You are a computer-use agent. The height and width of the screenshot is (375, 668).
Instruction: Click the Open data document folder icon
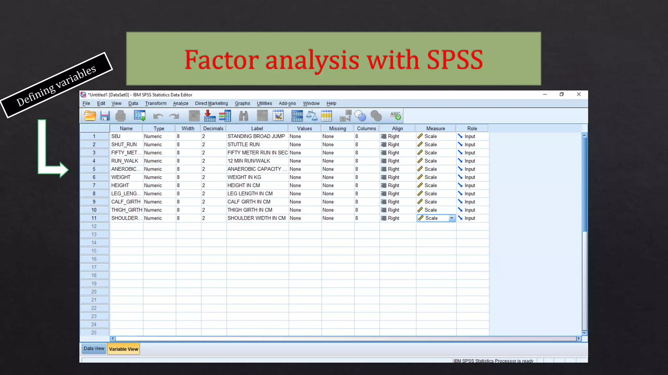point(90,116)
